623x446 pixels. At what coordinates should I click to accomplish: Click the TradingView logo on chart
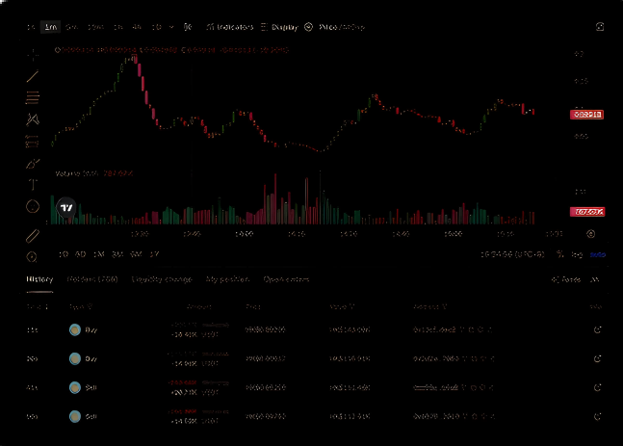(x=65, y=208)
